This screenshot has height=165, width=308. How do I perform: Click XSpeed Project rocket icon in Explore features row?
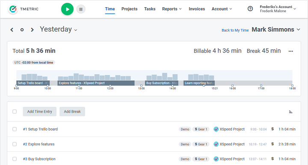216,144
